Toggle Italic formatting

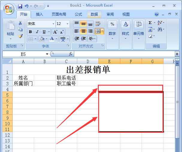point(37,32)
